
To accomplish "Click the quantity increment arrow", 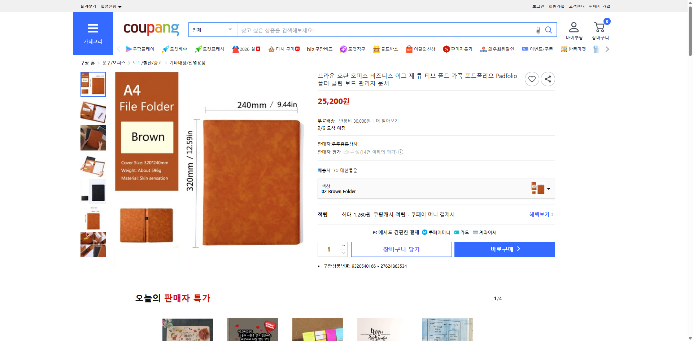I will pyautogui.click(x=343, y=245).
